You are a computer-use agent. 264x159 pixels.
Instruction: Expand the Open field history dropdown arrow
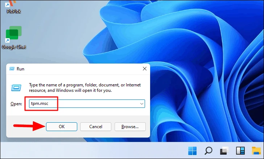coord(142,104)
